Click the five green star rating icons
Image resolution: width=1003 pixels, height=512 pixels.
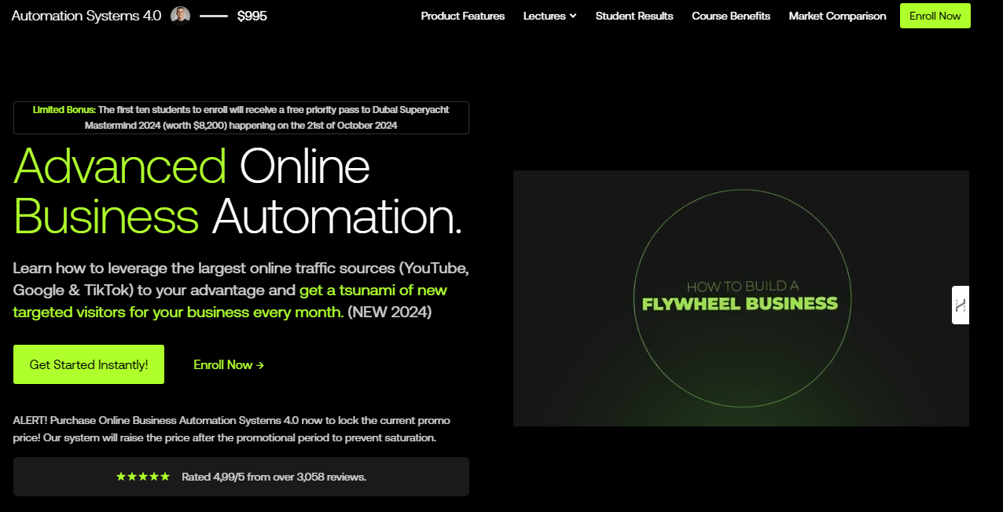point(143,477)
